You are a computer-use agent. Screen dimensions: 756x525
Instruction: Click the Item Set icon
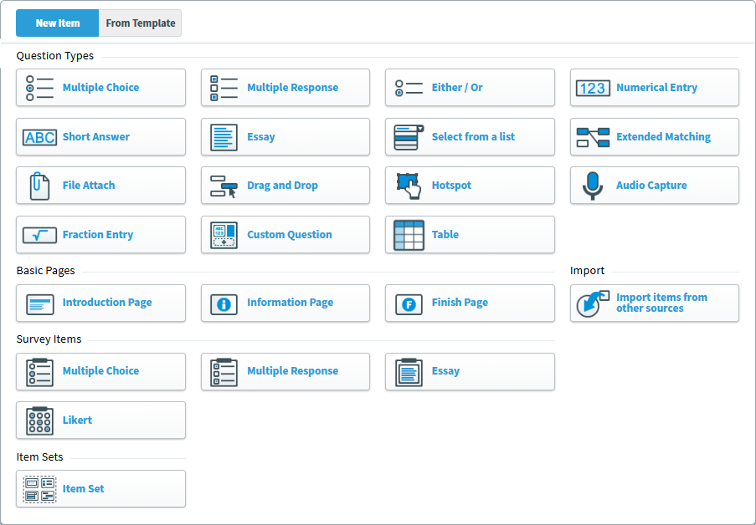(39, 489)
